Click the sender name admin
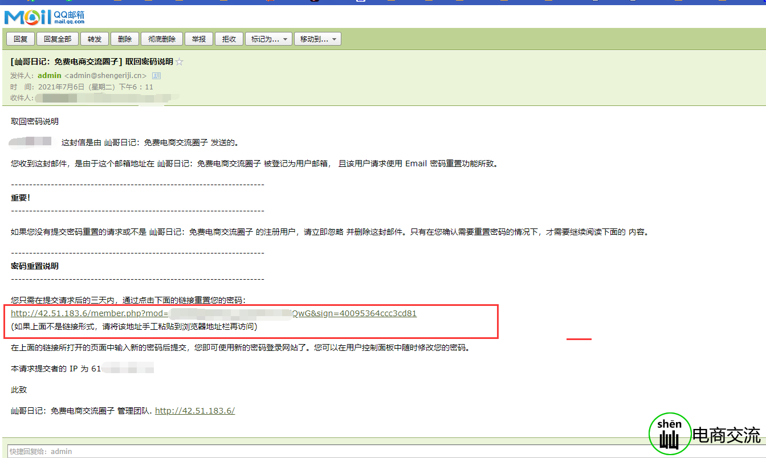The height and width of the screenshot is (458, 766). point(50,76)
